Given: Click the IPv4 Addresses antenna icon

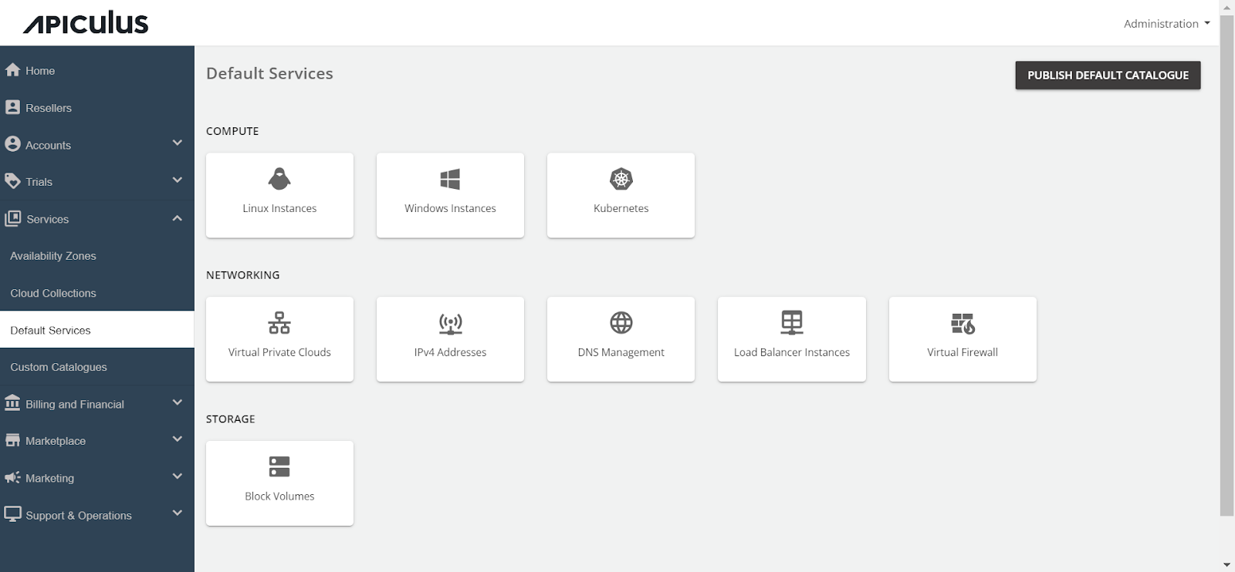Looking at the screenshot, I should pos(450,323).
